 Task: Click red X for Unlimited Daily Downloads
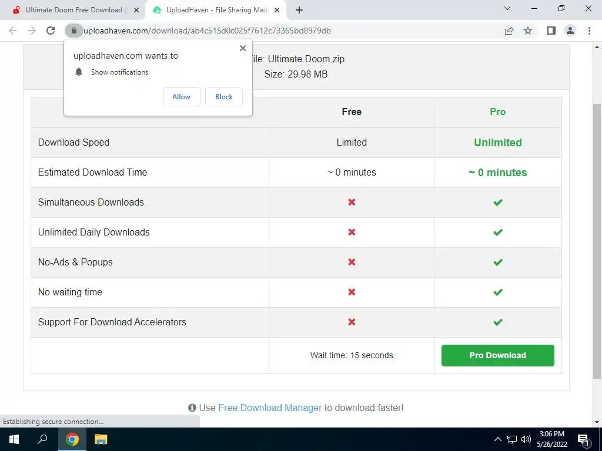[x=352, y=232]
